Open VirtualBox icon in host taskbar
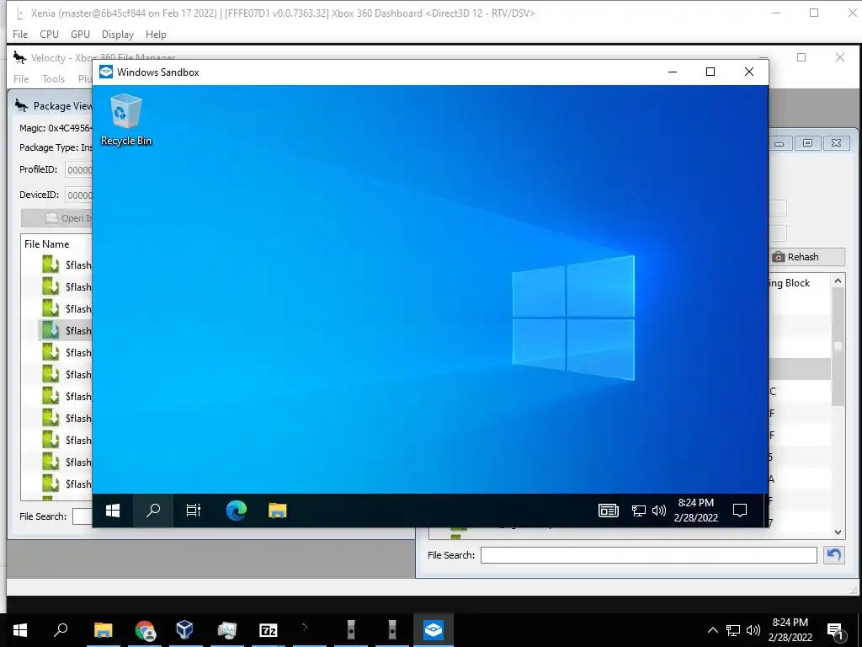The height and width of the screenshot is (647, 862). point(184,630)
